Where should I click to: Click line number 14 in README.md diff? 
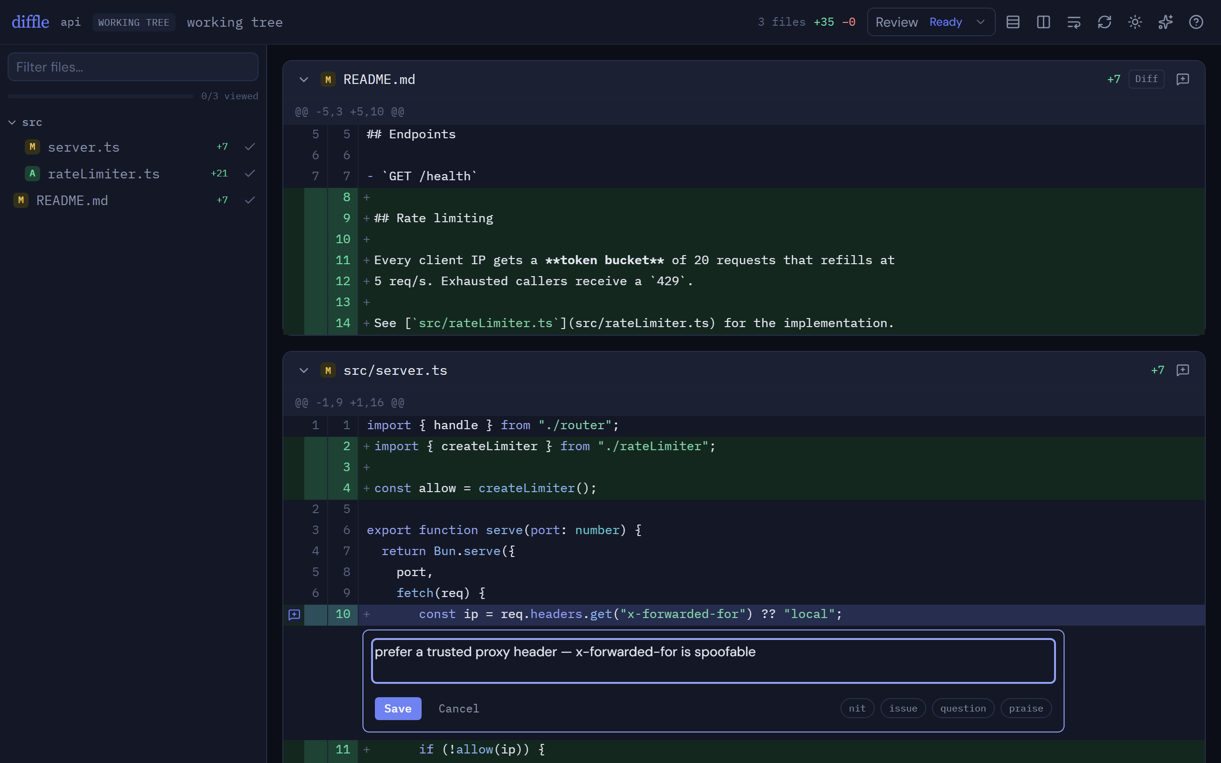[343, 323]
